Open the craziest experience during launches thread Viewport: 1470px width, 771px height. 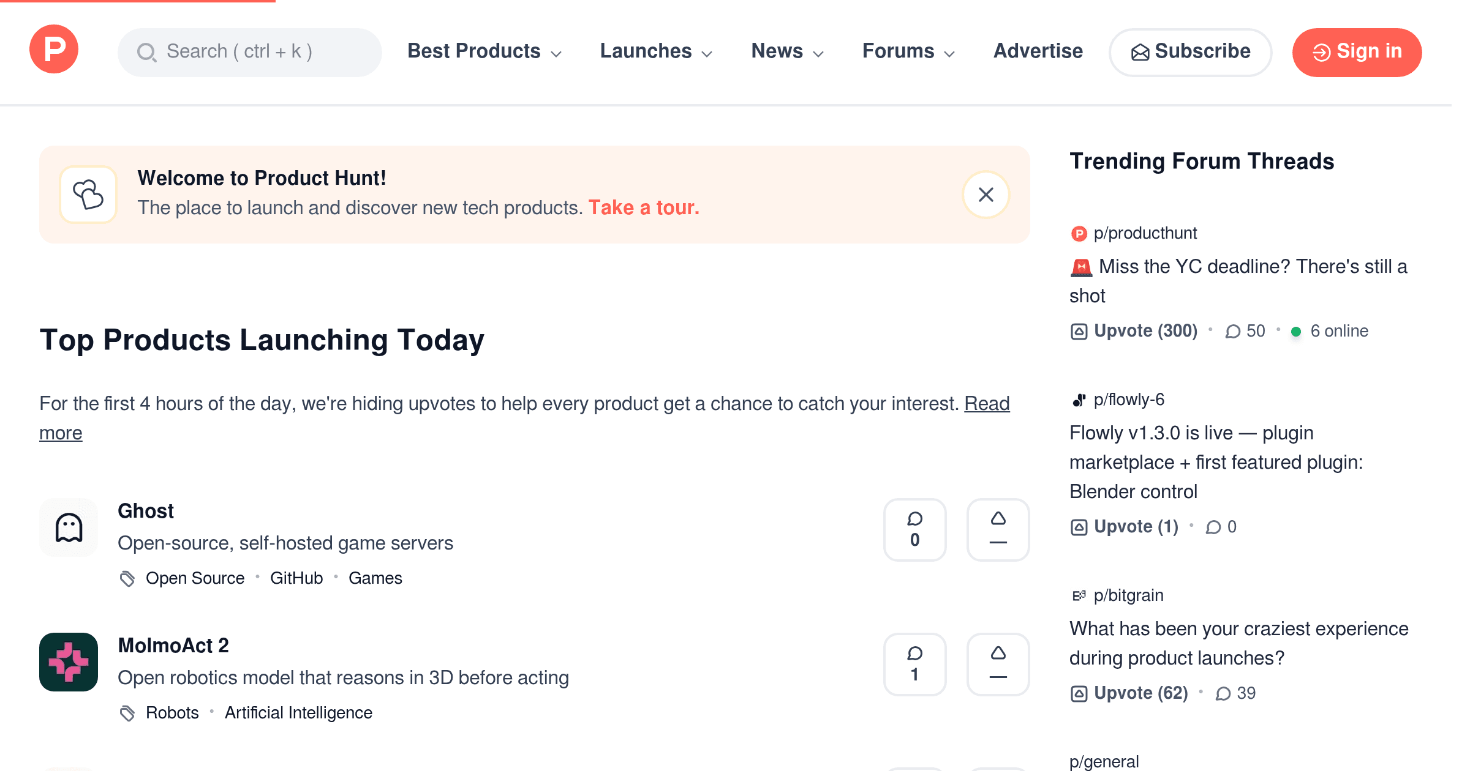point(1239,644)
